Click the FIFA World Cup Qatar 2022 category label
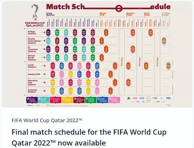 47,120
